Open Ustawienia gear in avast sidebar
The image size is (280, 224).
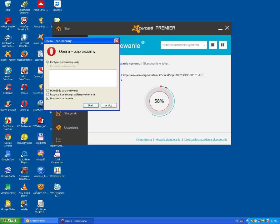(x=58, y=127)
